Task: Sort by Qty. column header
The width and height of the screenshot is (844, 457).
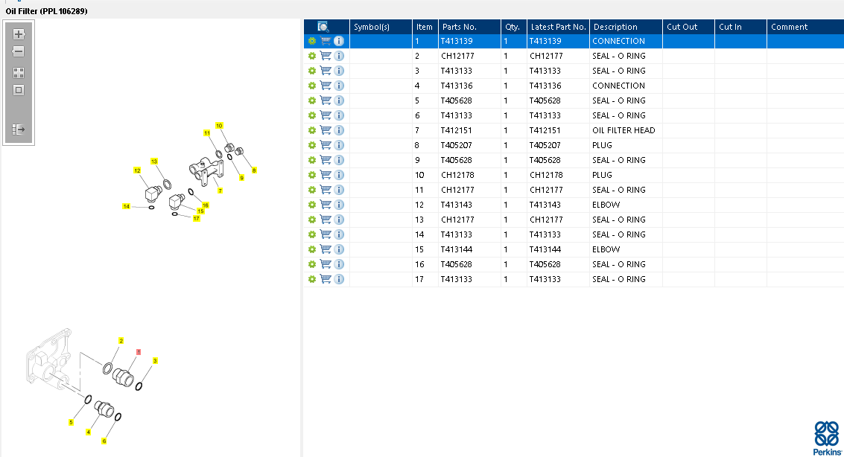Action: point(513,27)
